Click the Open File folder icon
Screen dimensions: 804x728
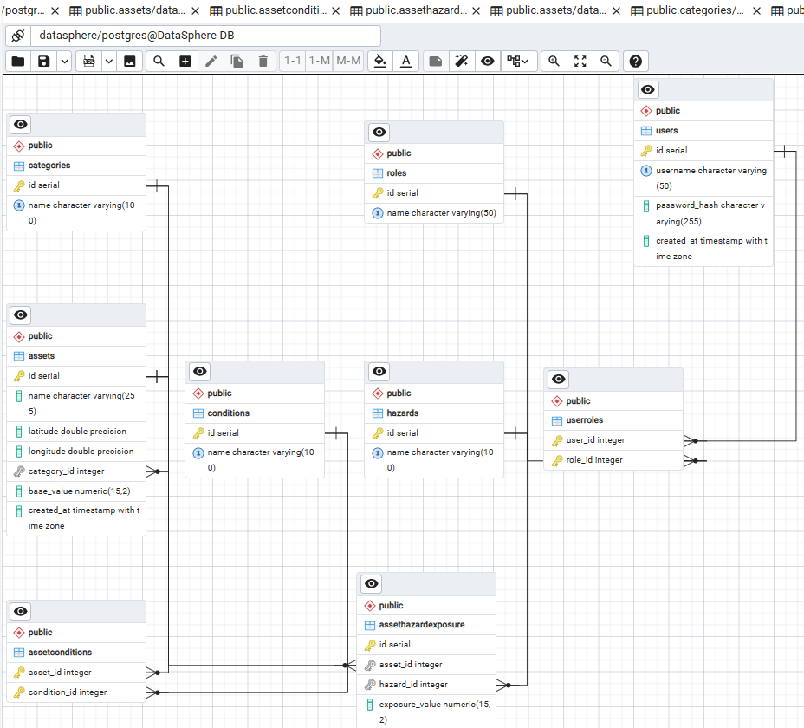coord(18,62)
